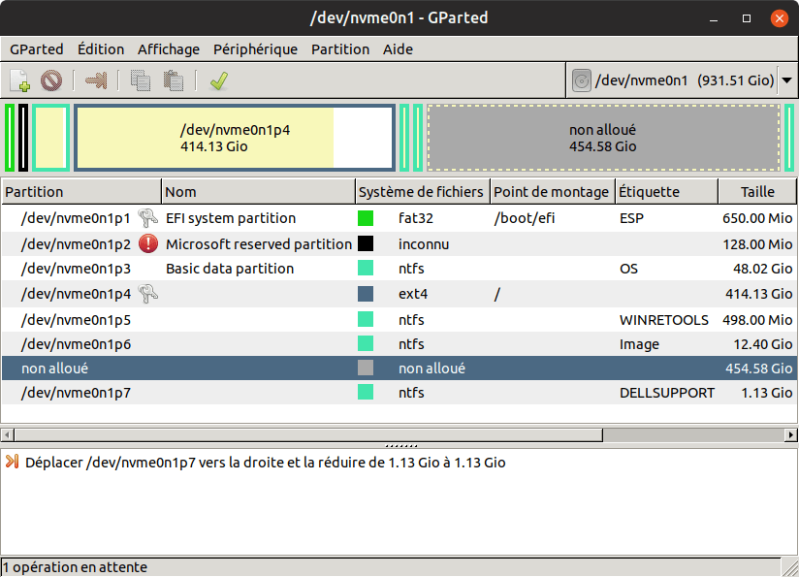The height and width of the screenshot is (577, 799).
Task: Select the /dev/nvme0n1p3 row
Action: point(399,268)
